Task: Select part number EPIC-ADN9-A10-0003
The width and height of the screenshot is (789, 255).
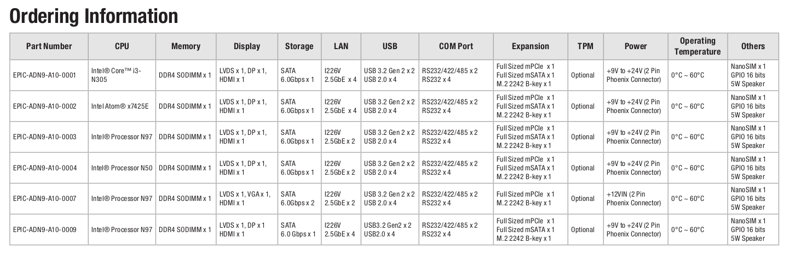Action: pyautogui.click(x=45, y=137)
